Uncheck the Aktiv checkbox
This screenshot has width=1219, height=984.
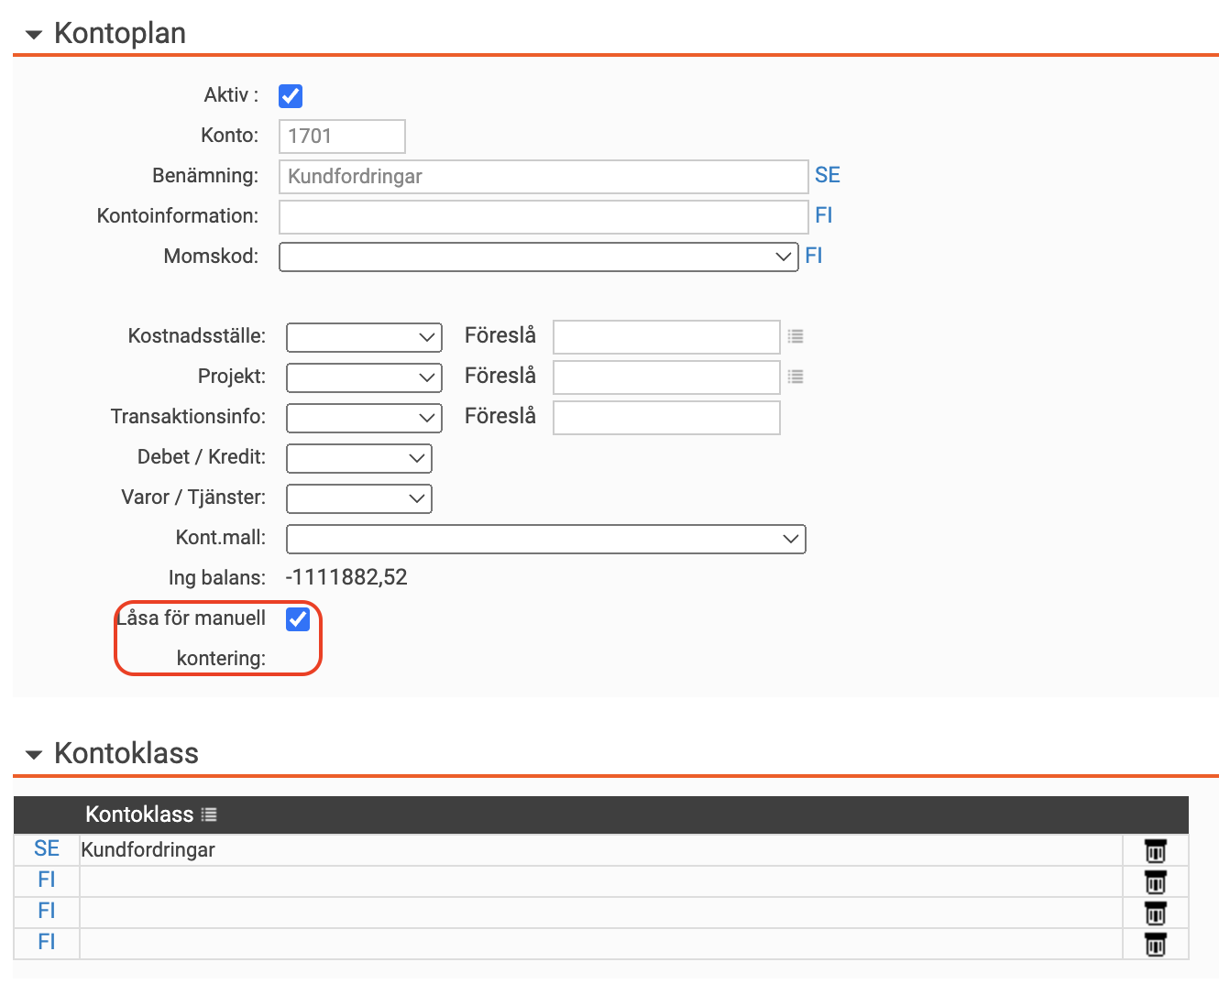291,96
